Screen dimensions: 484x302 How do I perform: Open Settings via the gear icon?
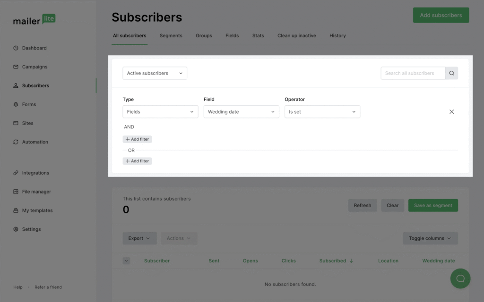click(x=17, y=229)
